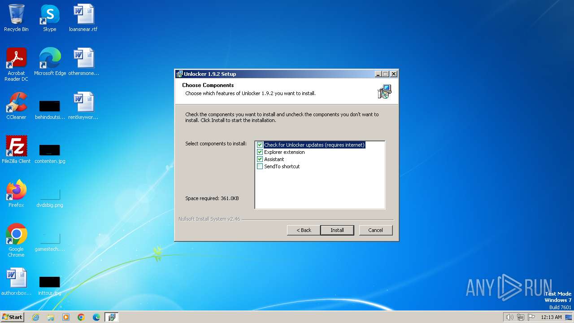This screenshot has height=323, width=574.
Task: Click the installer header graphic icon
Action: (x=384, y=92)
